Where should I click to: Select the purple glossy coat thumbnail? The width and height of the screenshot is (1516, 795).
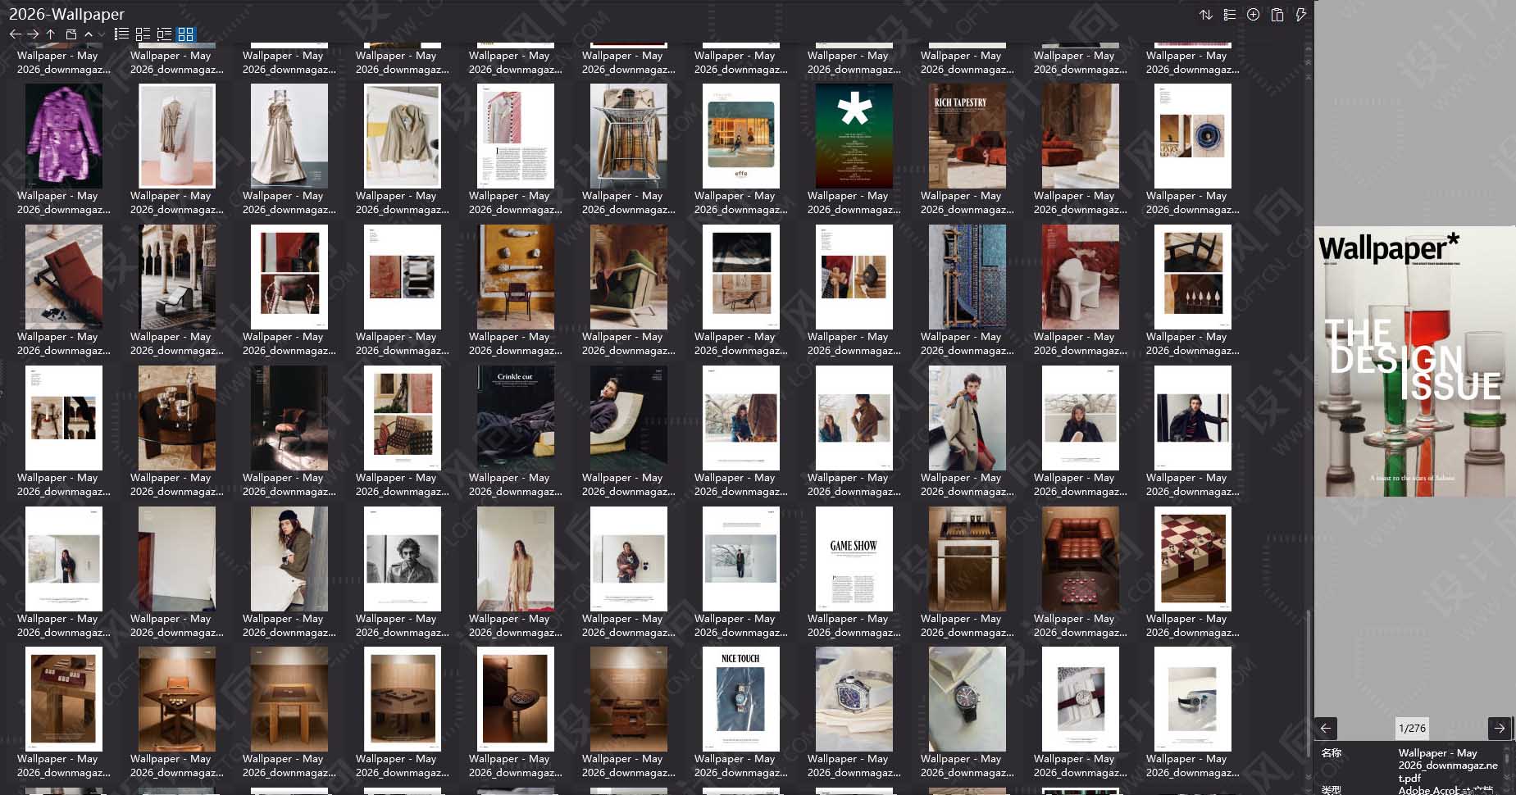(64, 136)
